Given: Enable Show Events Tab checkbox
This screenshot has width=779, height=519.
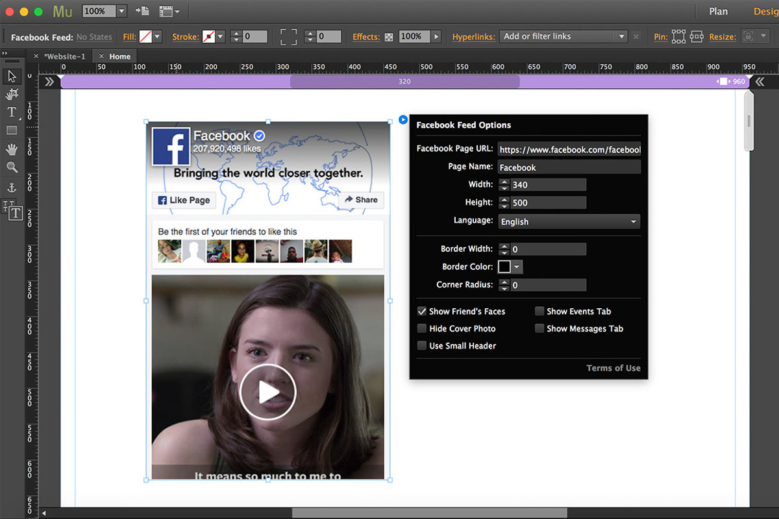Looking at the screenshot, I should point(539,311).
